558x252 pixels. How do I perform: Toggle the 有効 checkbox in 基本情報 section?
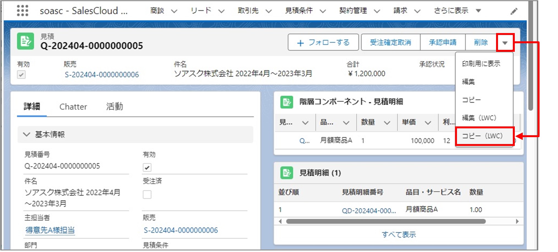click(147, 167)
